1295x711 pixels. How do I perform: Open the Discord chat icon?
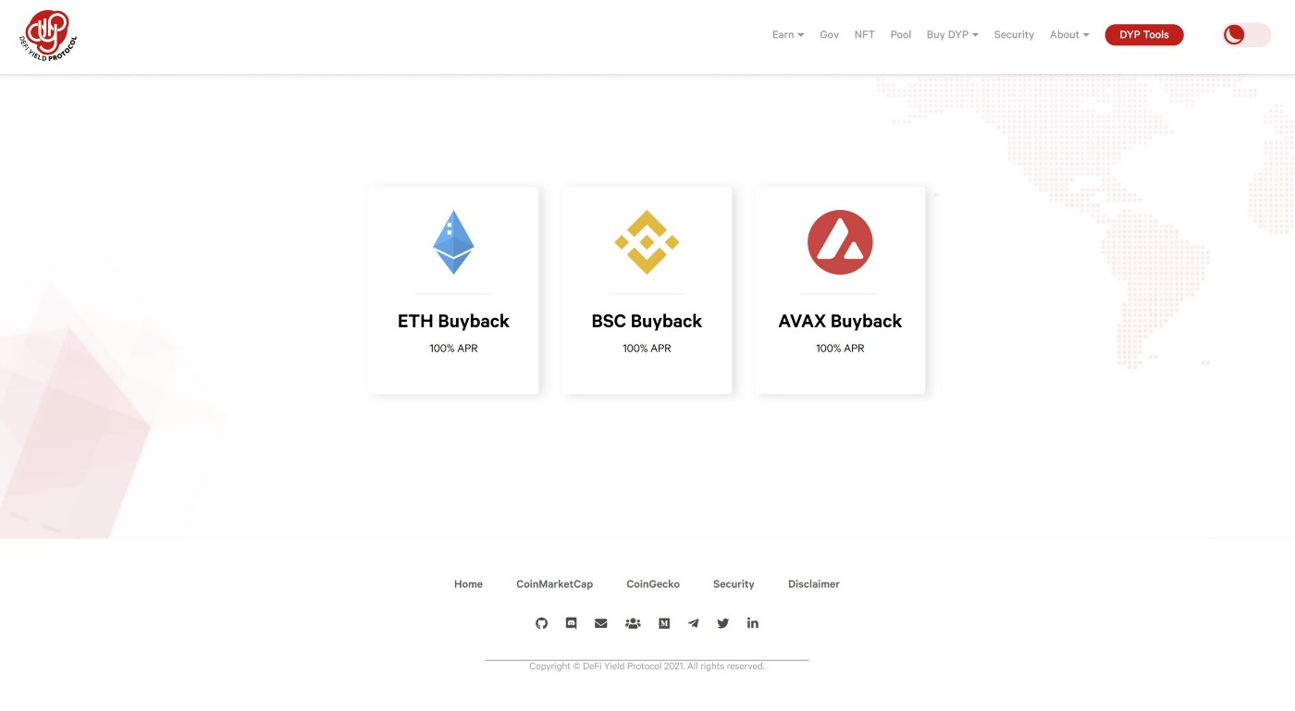pyautogui.click(x=571, y=623)
